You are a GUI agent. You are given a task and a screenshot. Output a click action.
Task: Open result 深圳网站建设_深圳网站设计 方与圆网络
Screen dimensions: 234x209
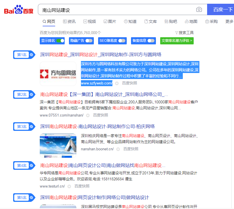tap(101, 54)
